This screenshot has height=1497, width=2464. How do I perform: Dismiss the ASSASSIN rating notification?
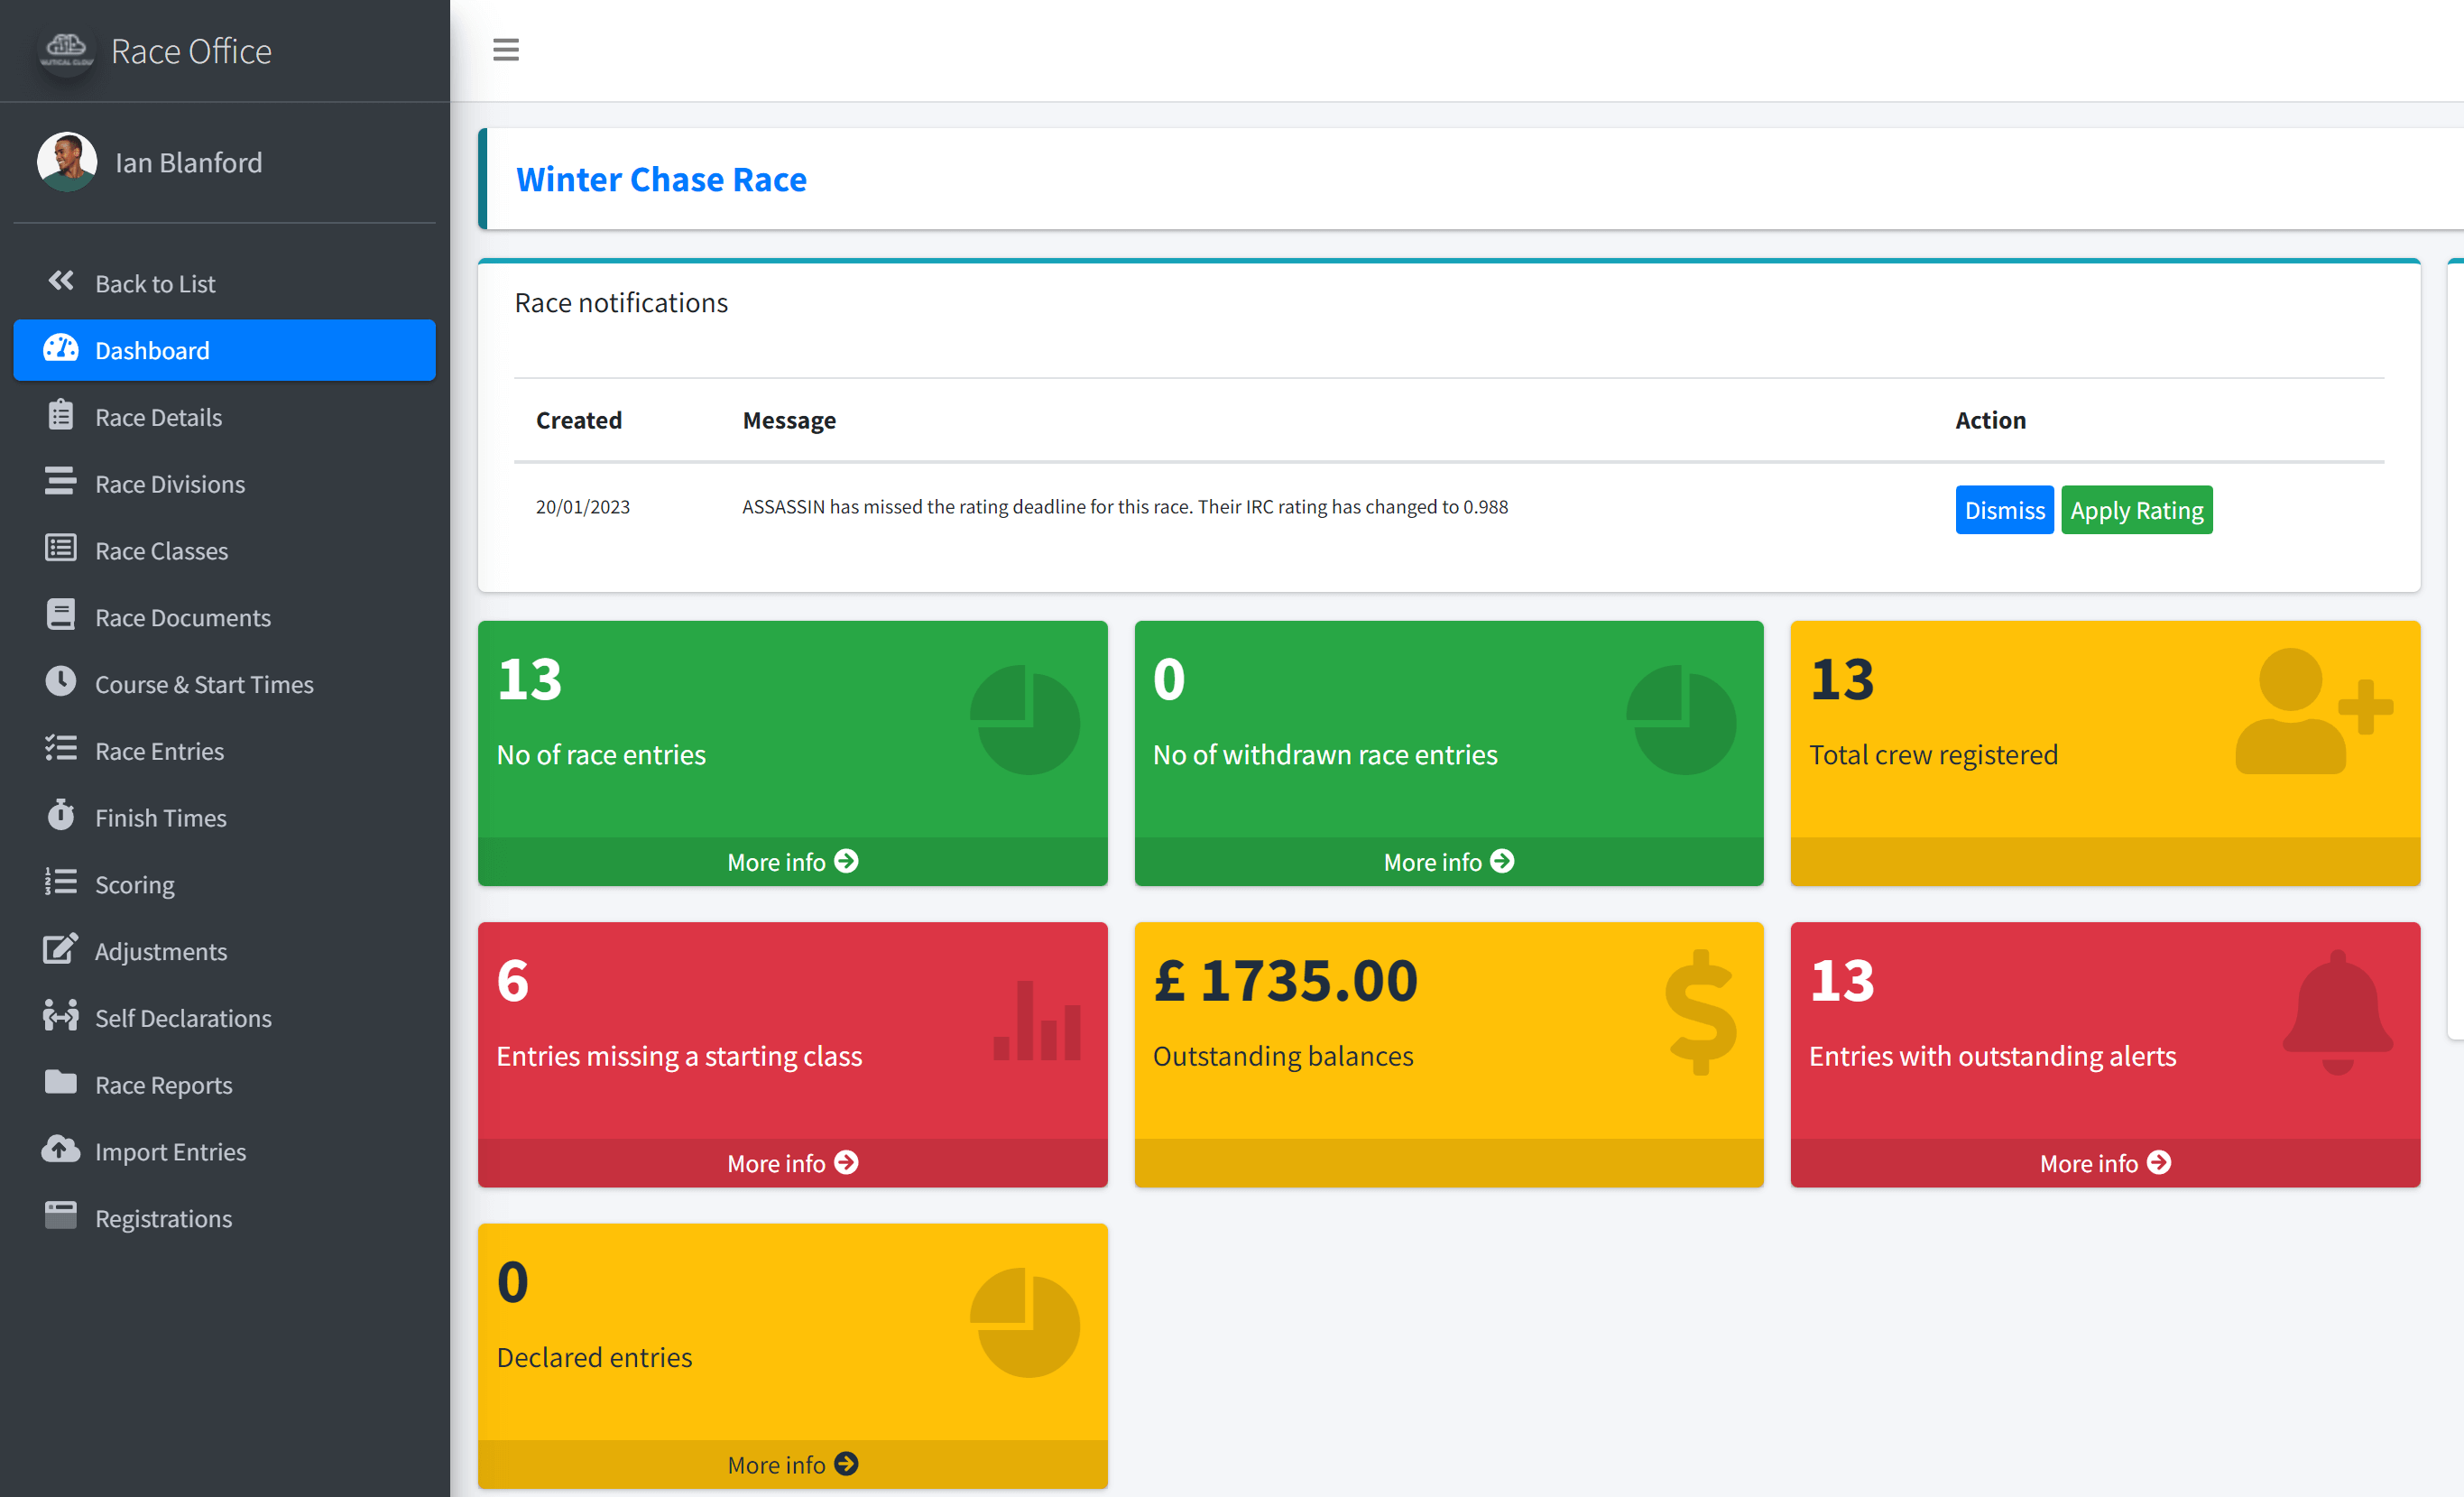2004,510
